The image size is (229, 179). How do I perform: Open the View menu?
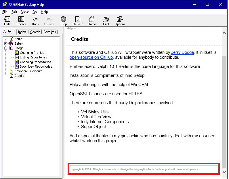click(25, 12)
